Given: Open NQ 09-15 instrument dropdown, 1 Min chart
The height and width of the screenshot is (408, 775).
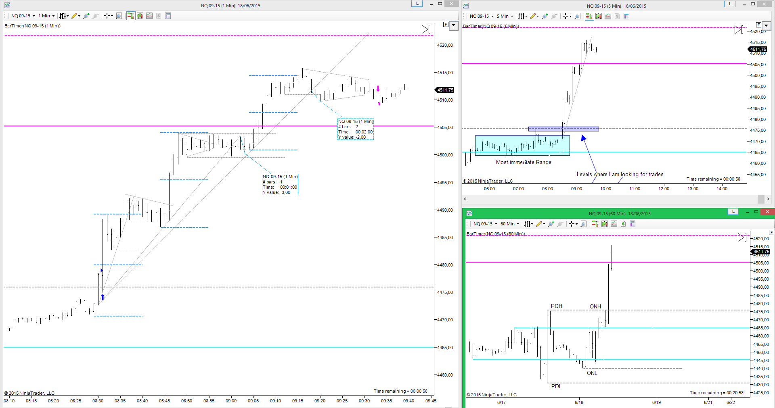Looking at the screenshot, I should pos(23,16).
